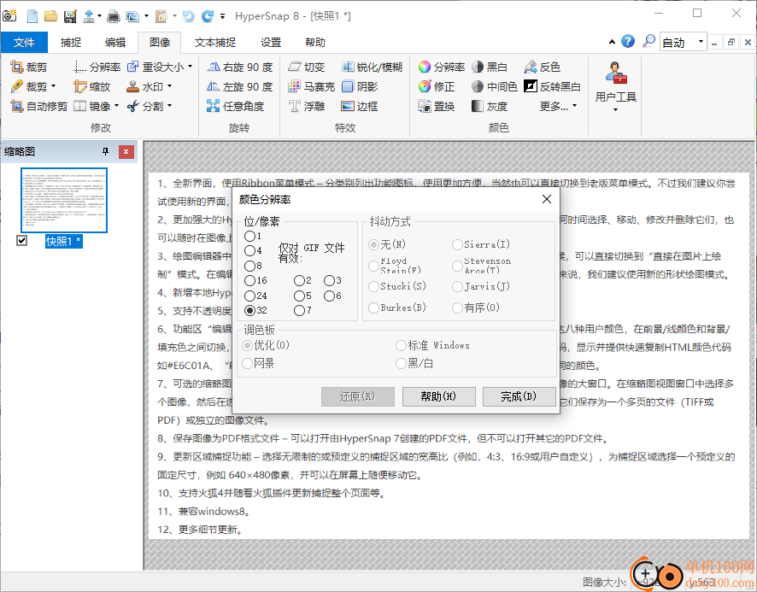Click the 完成(D) done button
This screenshot has height=592, width=757.
pos(519,396)
